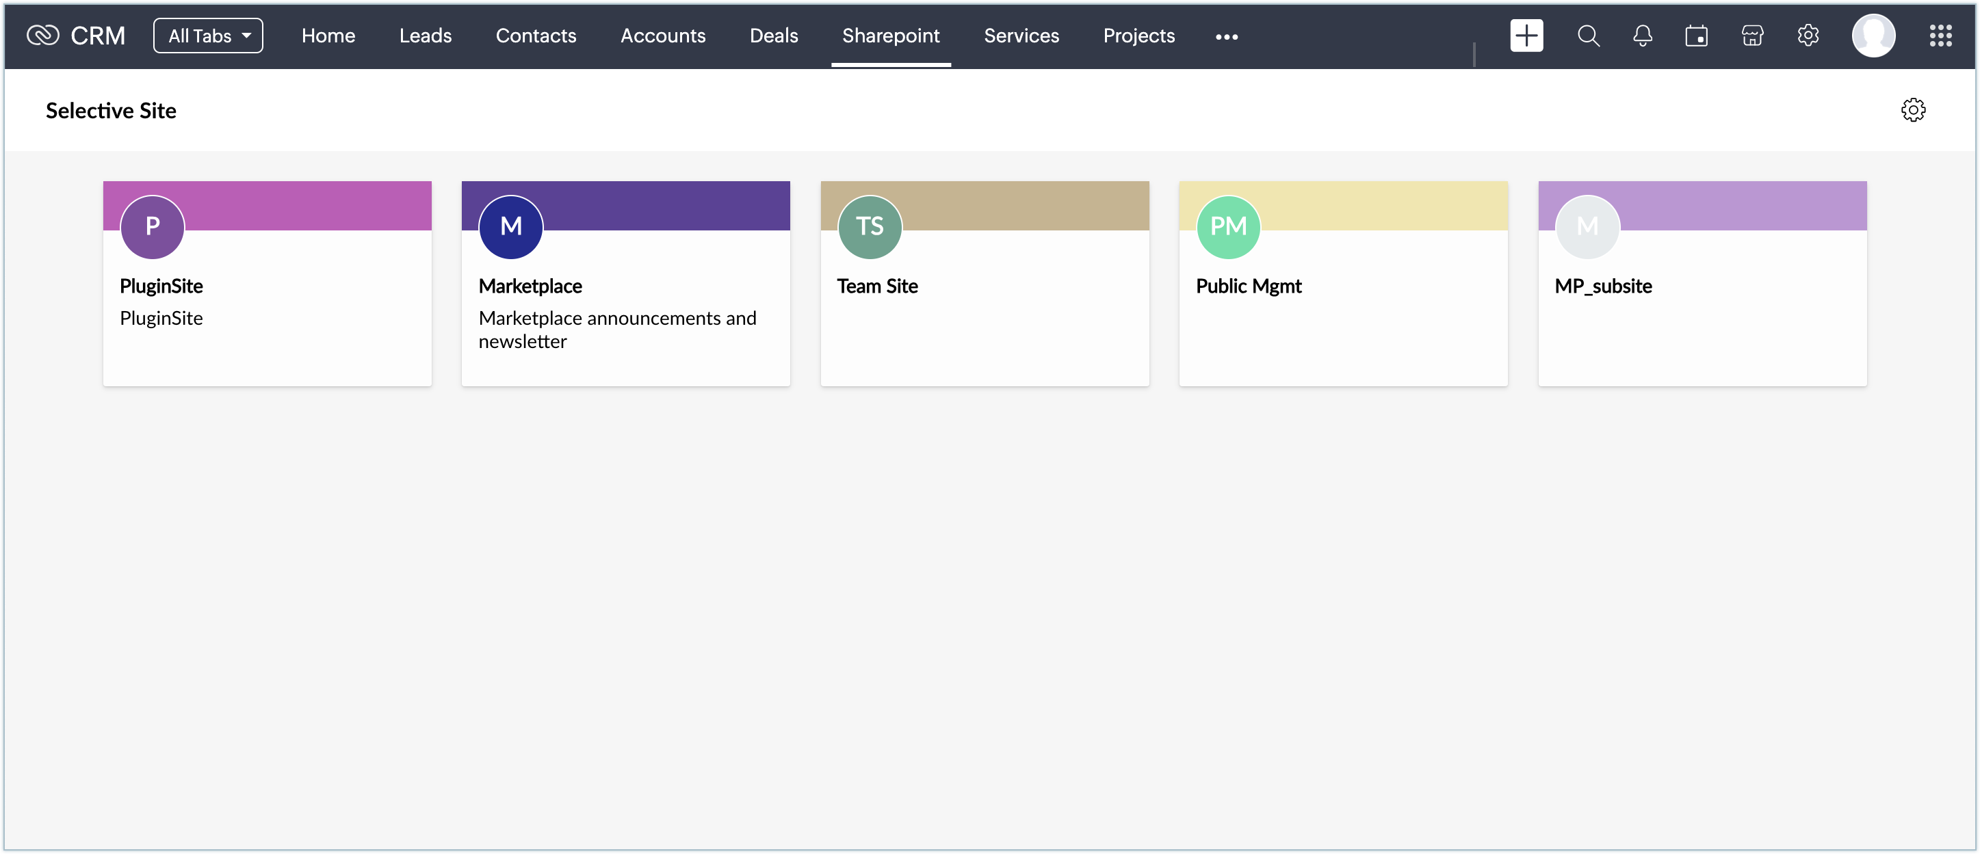Click the quick create plus icon
1980x854 pixels.
point(1526,36)
